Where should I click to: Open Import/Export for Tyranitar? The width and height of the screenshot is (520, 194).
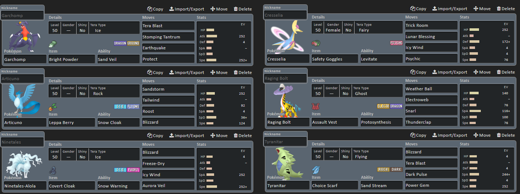[x=449, y=136]
